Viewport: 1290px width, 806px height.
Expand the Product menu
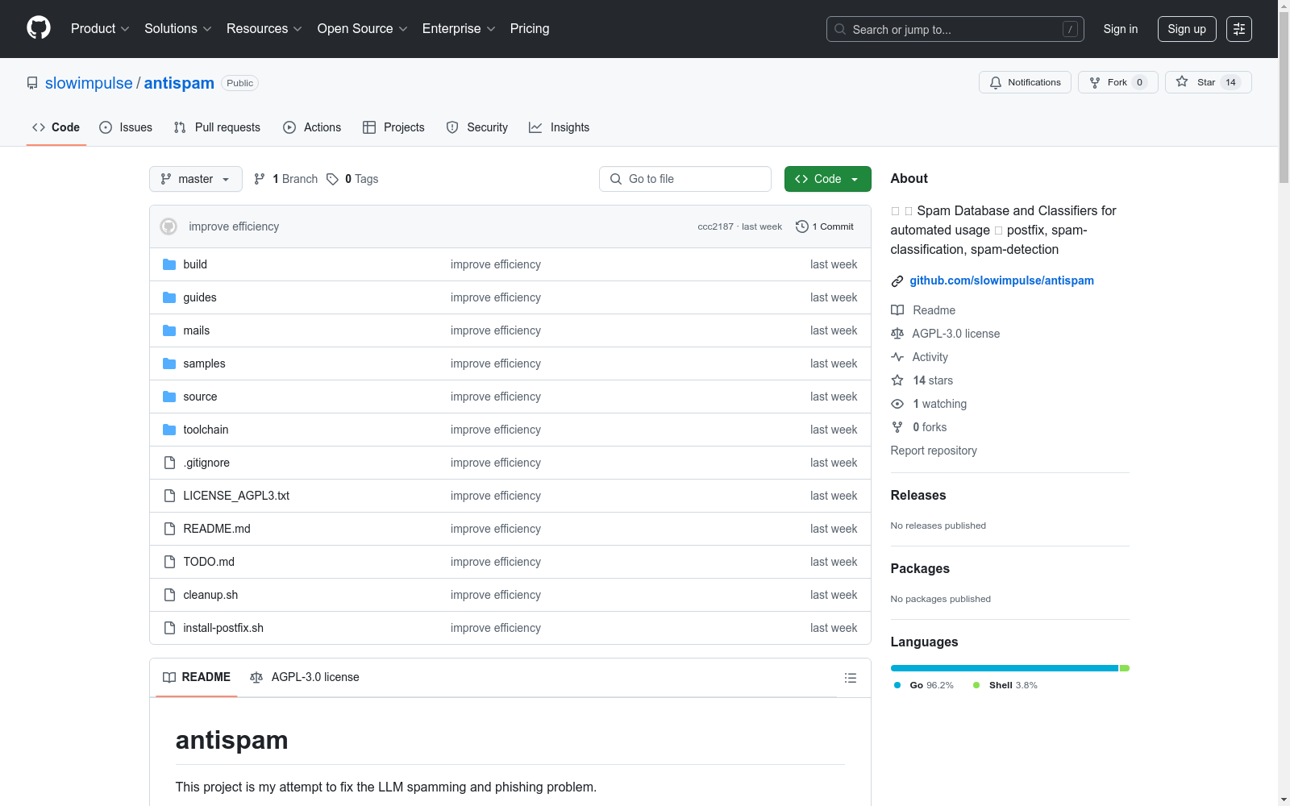(100, 29)
